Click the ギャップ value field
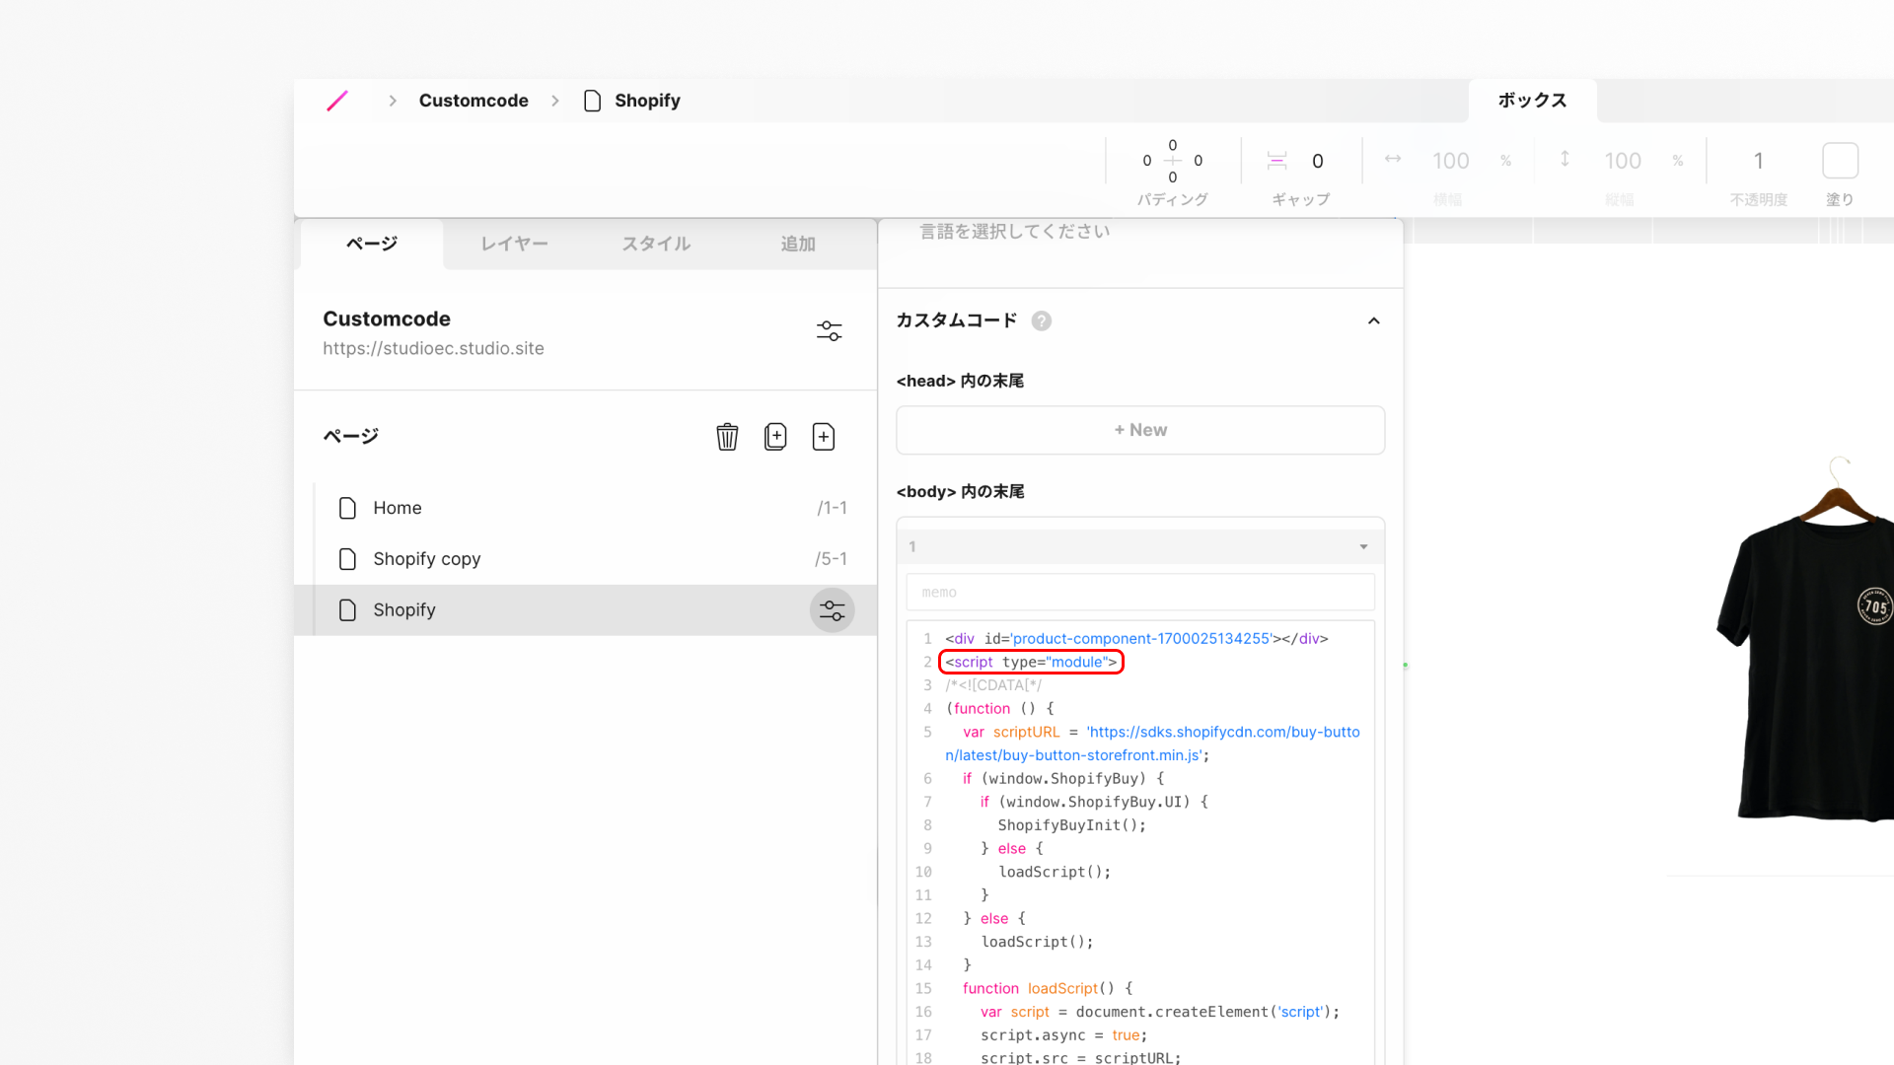This screenshot has height=1065, width=1894. tap(1318, 162)
